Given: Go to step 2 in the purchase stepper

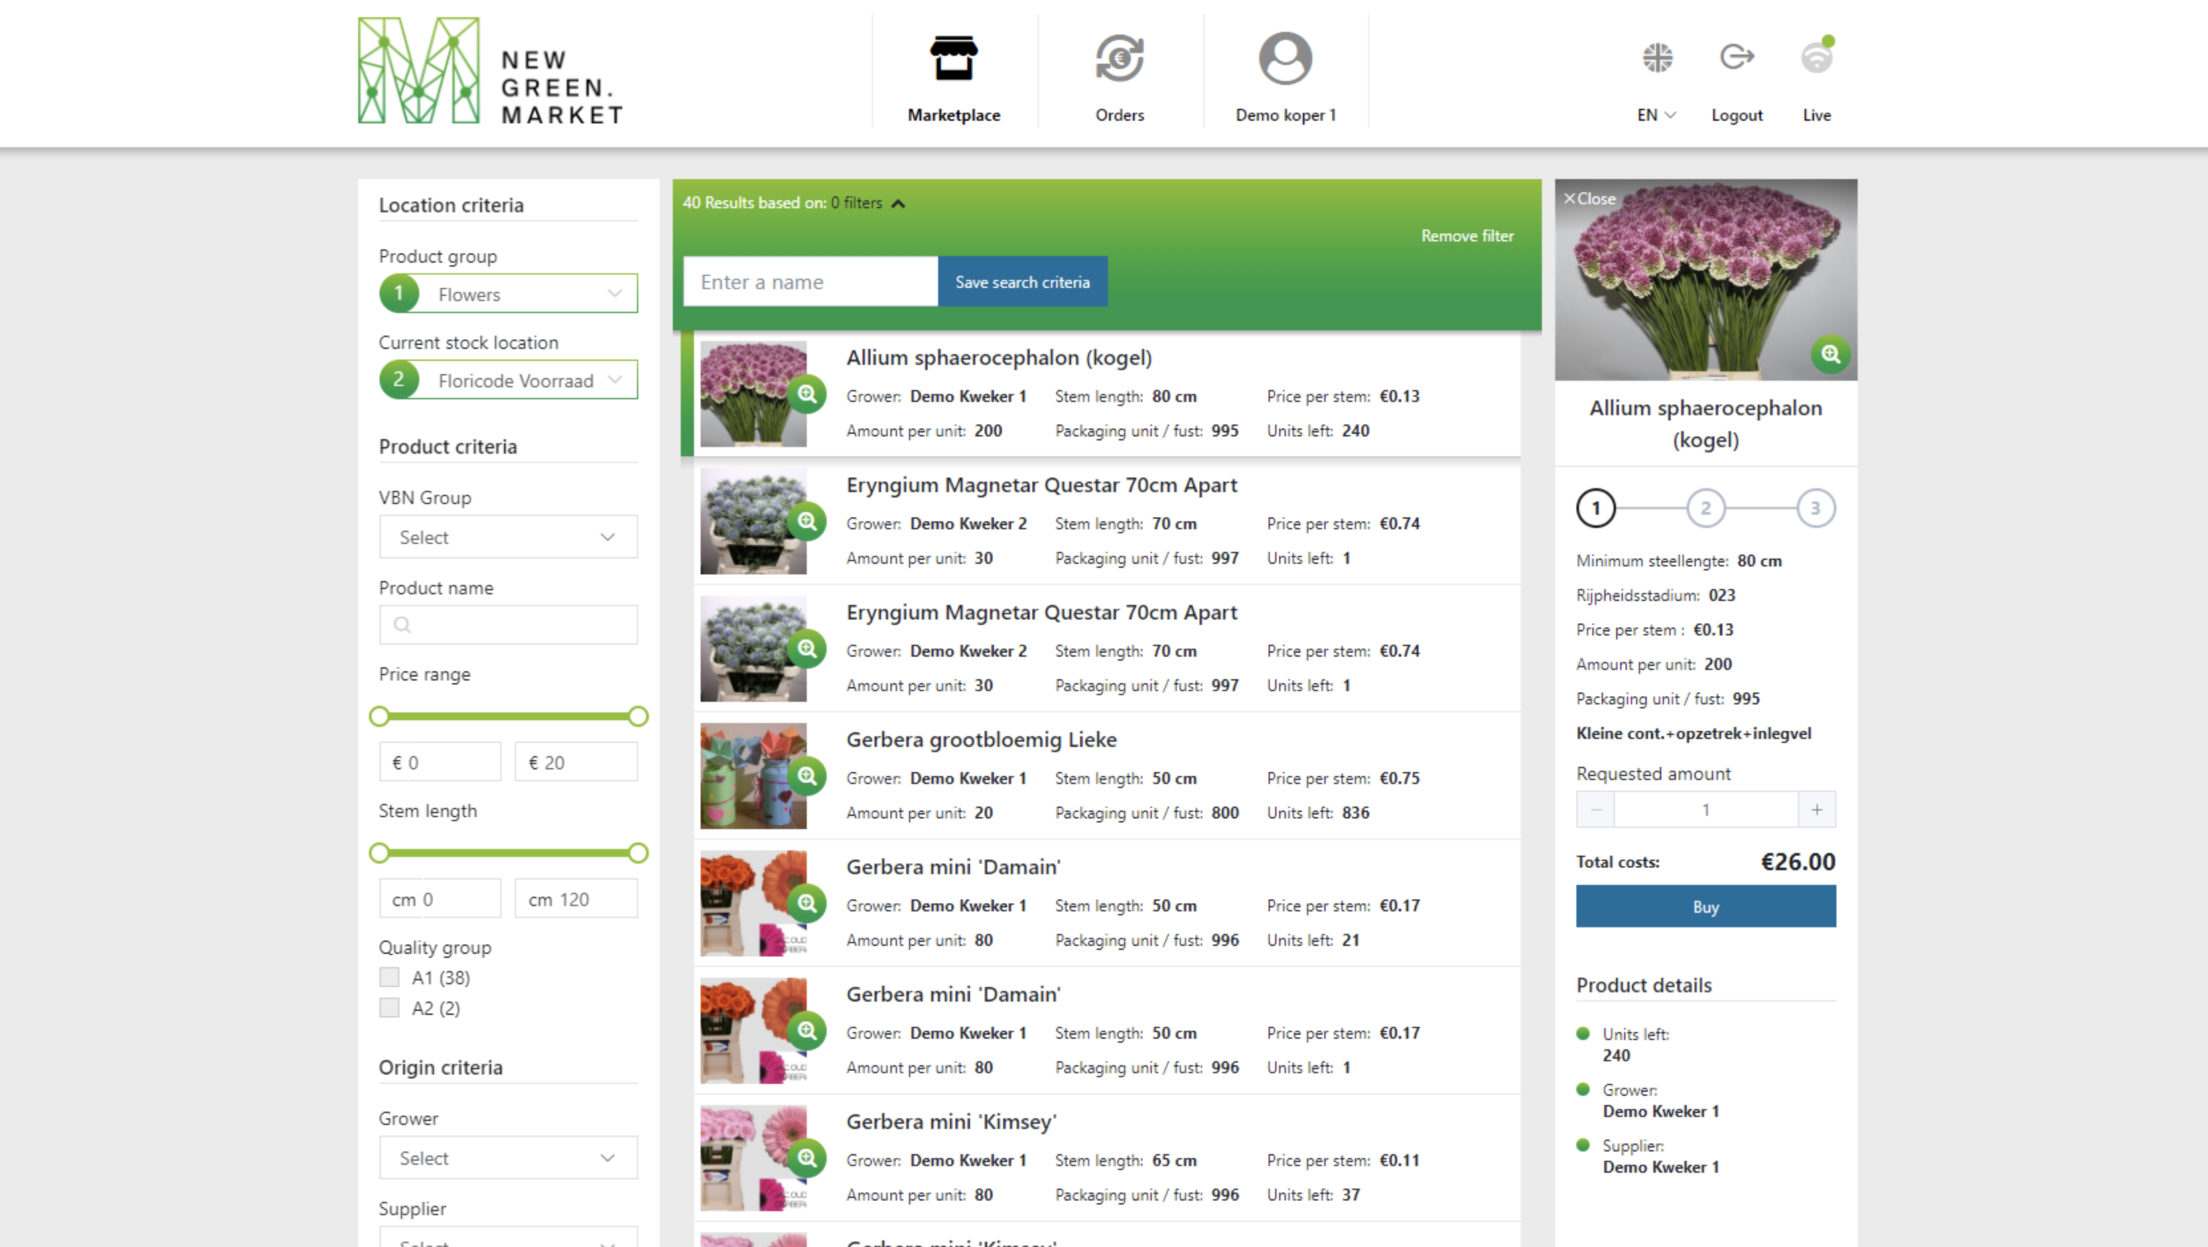Looking at the screenshot, I should click(1705, 508).
